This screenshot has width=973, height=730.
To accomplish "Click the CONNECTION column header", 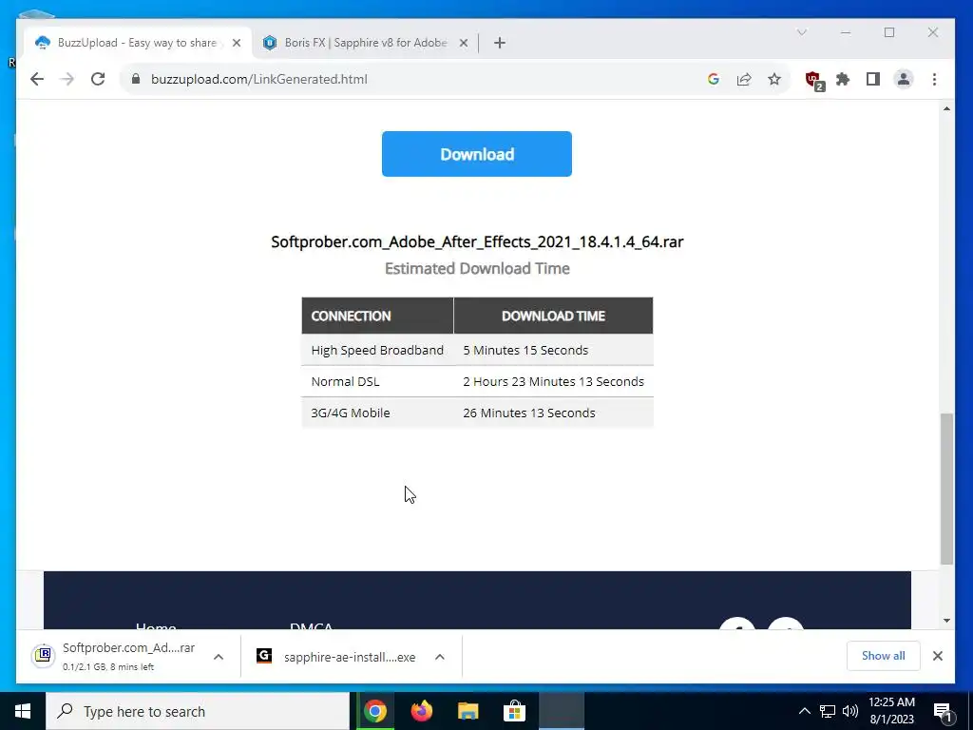I will (x=377, y=316).
